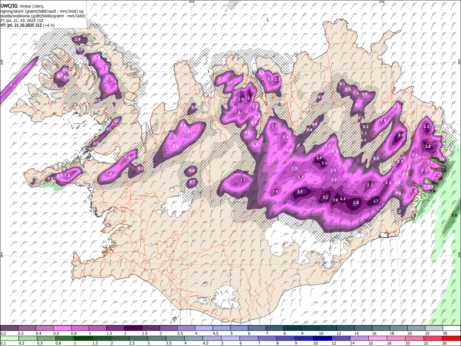Pick lower legend swatch between 0.5 and 0.8

point(64,338)
